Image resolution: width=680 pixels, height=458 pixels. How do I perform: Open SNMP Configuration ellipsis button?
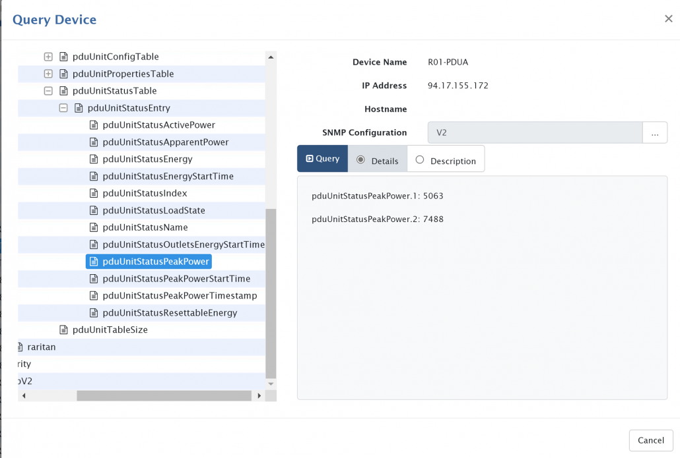click(654, 132)
